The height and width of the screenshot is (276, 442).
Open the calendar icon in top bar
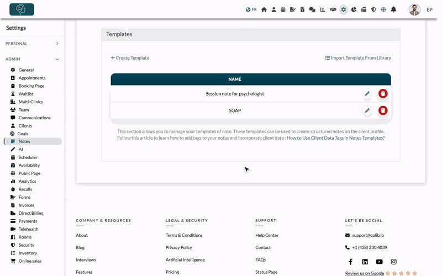[x=283, y=9]
